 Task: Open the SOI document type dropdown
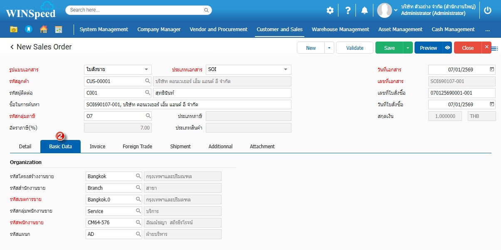(x=286, y=70)
